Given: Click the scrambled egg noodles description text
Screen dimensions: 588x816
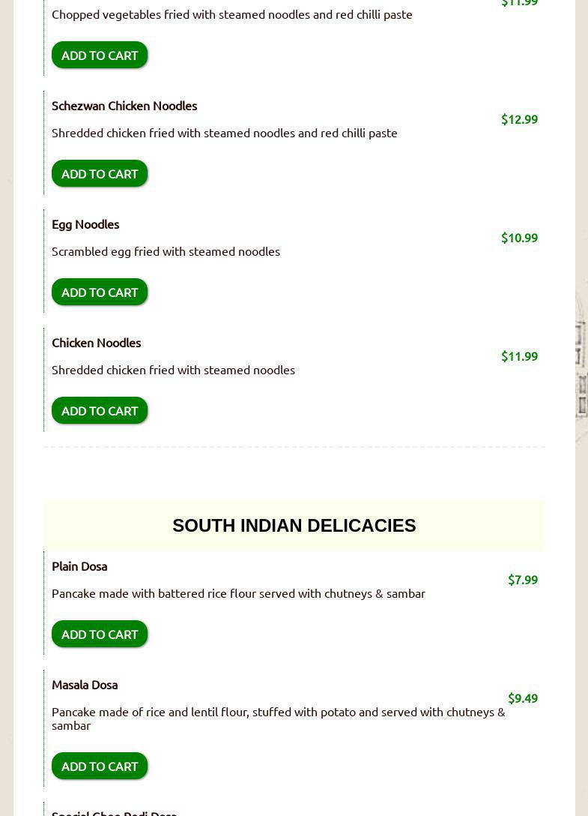Looking at the screenshot, I should click(166, 251).
